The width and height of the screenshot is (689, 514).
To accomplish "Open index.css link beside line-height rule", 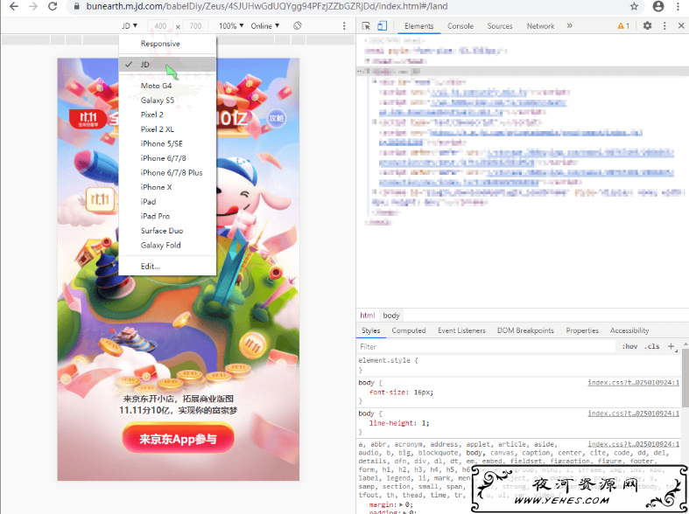I will coord(634,413).
